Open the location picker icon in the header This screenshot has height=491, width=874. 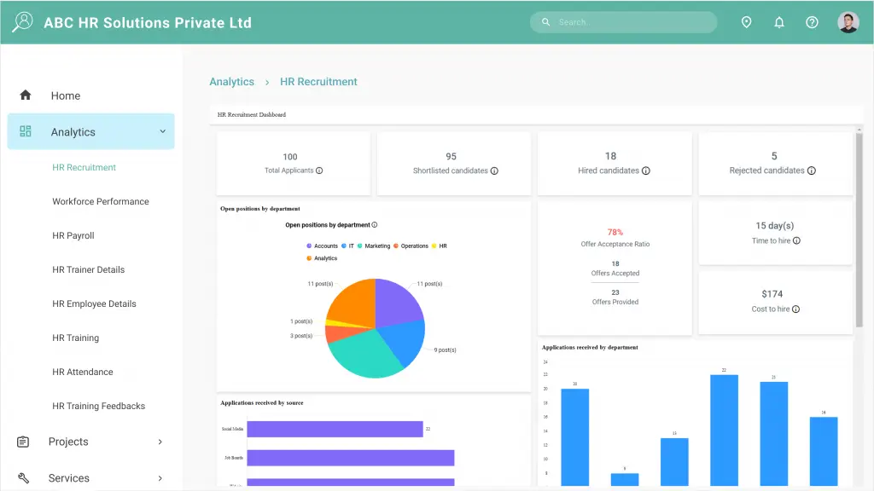coord(747,22)
